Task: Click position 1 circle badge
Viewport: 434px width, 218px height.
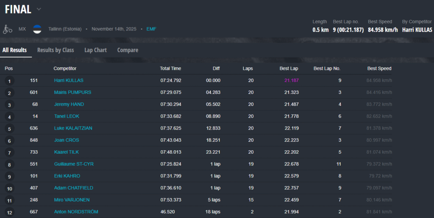Action: click(x=9, y=81)
